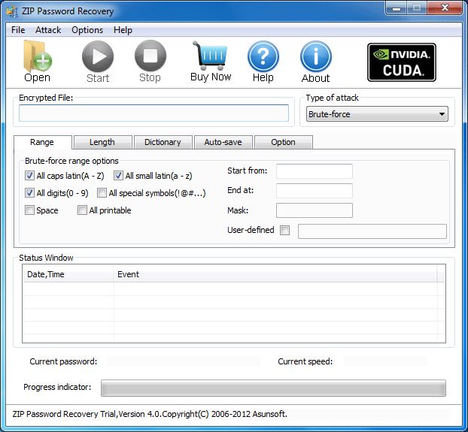The width and height of the screenshot is (468, 432).
Task: Toggle the User-defined checkbox
Action: click(x=284, y=231)
